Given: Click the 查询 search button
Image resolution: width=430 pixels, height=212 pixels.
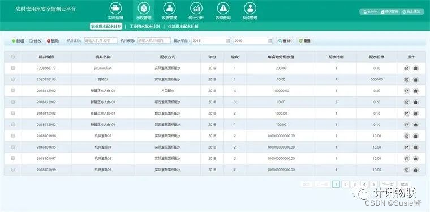Looking at the screenshot, I should 285,41.
